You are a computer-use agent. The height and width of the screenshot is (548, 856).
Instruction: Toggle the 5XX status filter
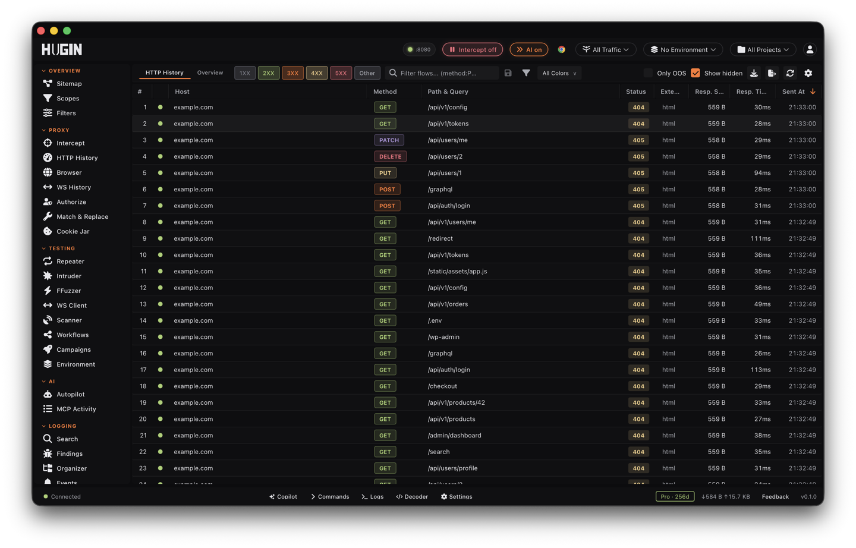point(341,73)
